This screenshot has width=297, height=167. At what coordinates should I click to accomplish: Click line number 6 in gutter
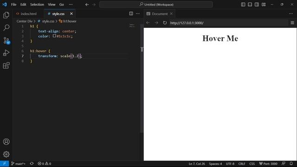click(x=23, y=51)
